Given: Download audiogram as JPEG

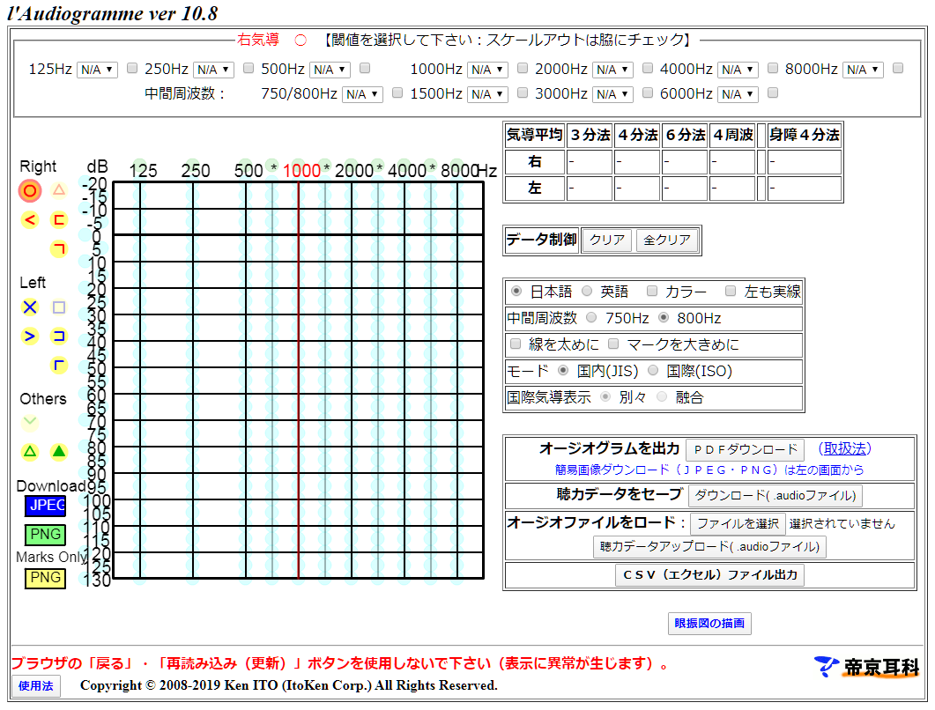Looking at the screenshot, I should (x=45, y=506).
